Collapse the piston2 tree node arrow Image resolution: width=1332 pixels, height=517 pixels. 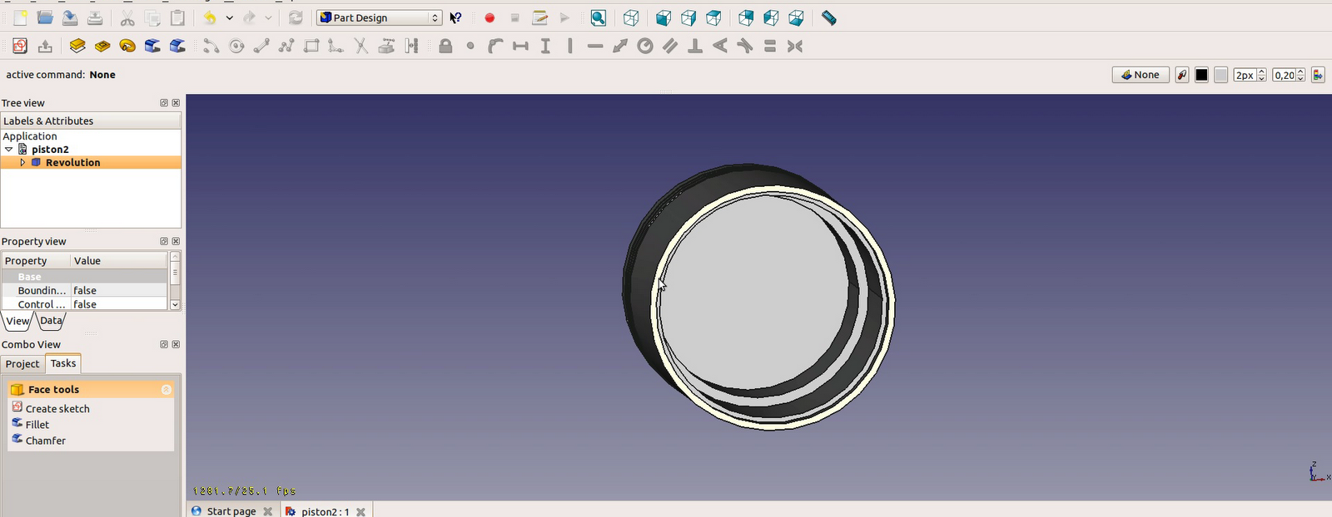point(9,150)
